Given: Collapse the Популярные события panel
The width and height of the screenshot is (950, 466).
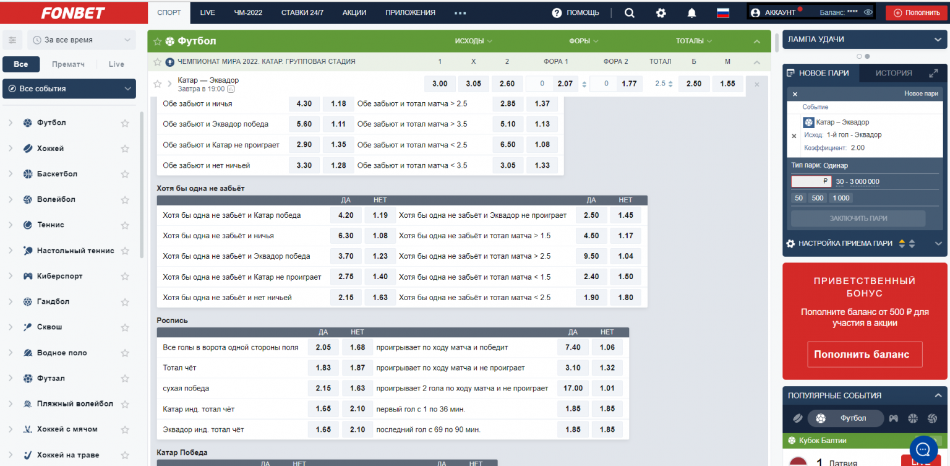Looking at the screenshot, I should click(938, 395).
